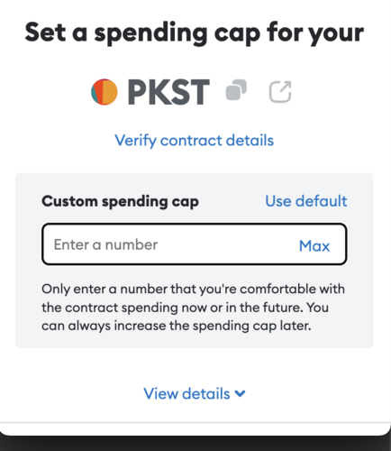Click the PKST token name
This screenshot has height=451, width=391.
(168, 92)
